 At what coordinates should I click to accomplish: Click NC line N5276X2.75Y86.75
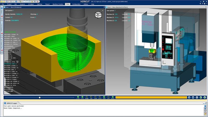click(x=11, y=35)
